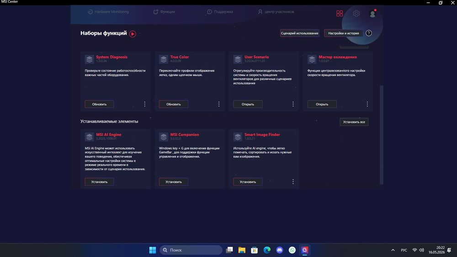Open the Hardware Monitoring tab
The image size is (457, 257).
coord(108,12)
